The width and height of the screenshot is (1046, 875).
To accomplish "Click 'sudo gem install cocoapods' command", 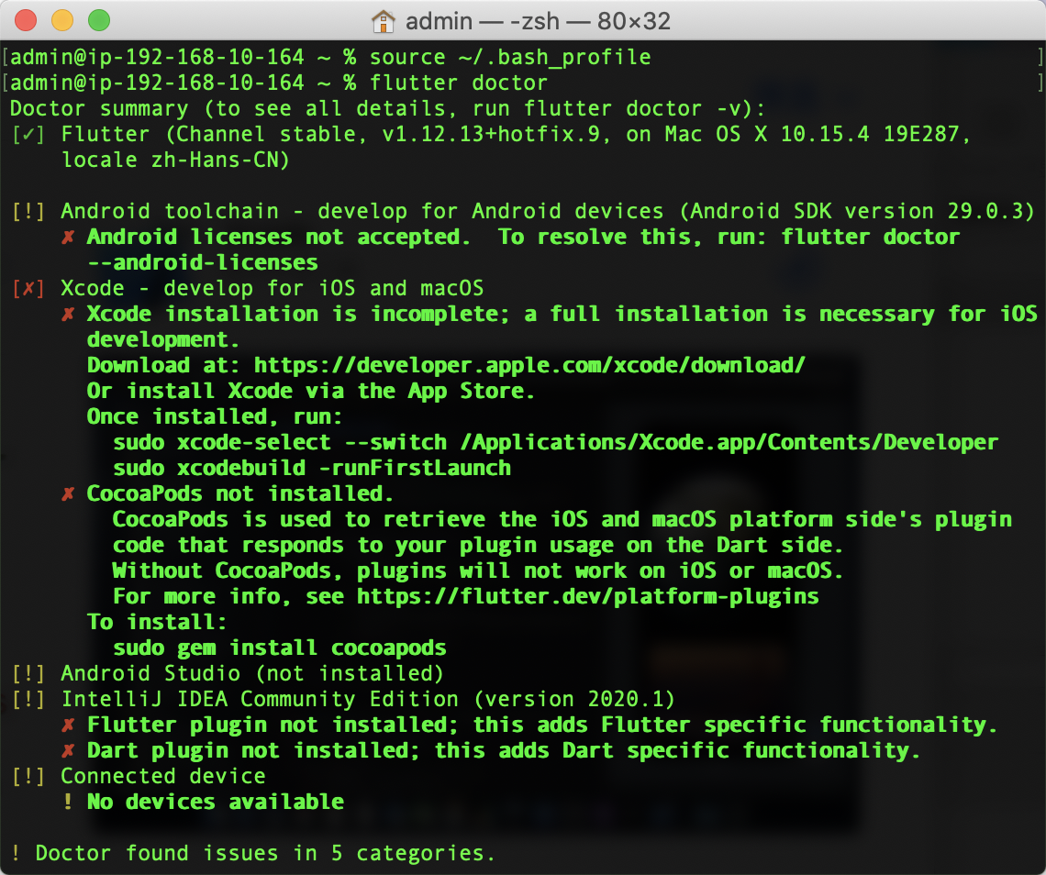I will (280, 648).
